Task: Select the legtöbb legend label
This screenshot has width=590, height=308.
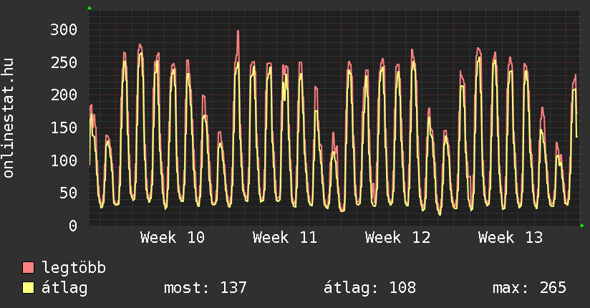Action: [x=74, y=269]
